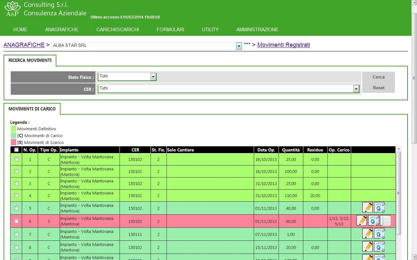Viewport: 417px width, 260px height.
Task: Click the Tipo Op. column header
Action: point(49,150)
